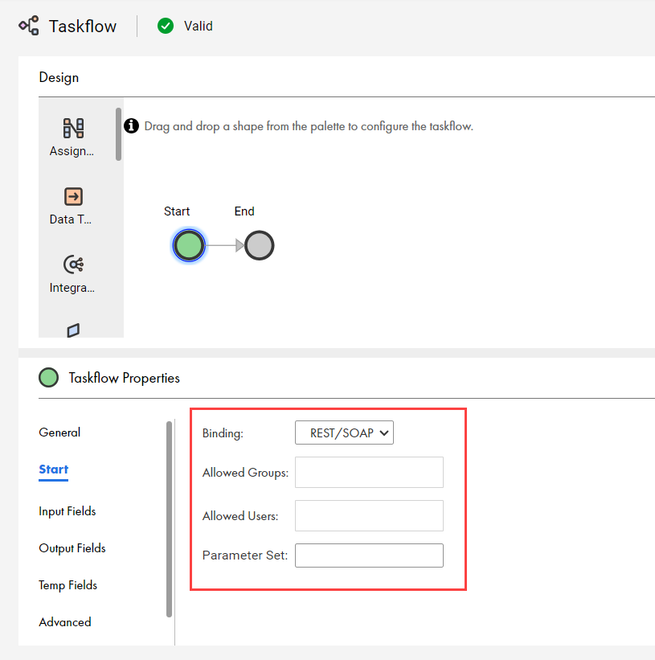This screenshot has width=655, height=660.
Task: Click the Taskflow Properties heading
Action: [124, 378]
